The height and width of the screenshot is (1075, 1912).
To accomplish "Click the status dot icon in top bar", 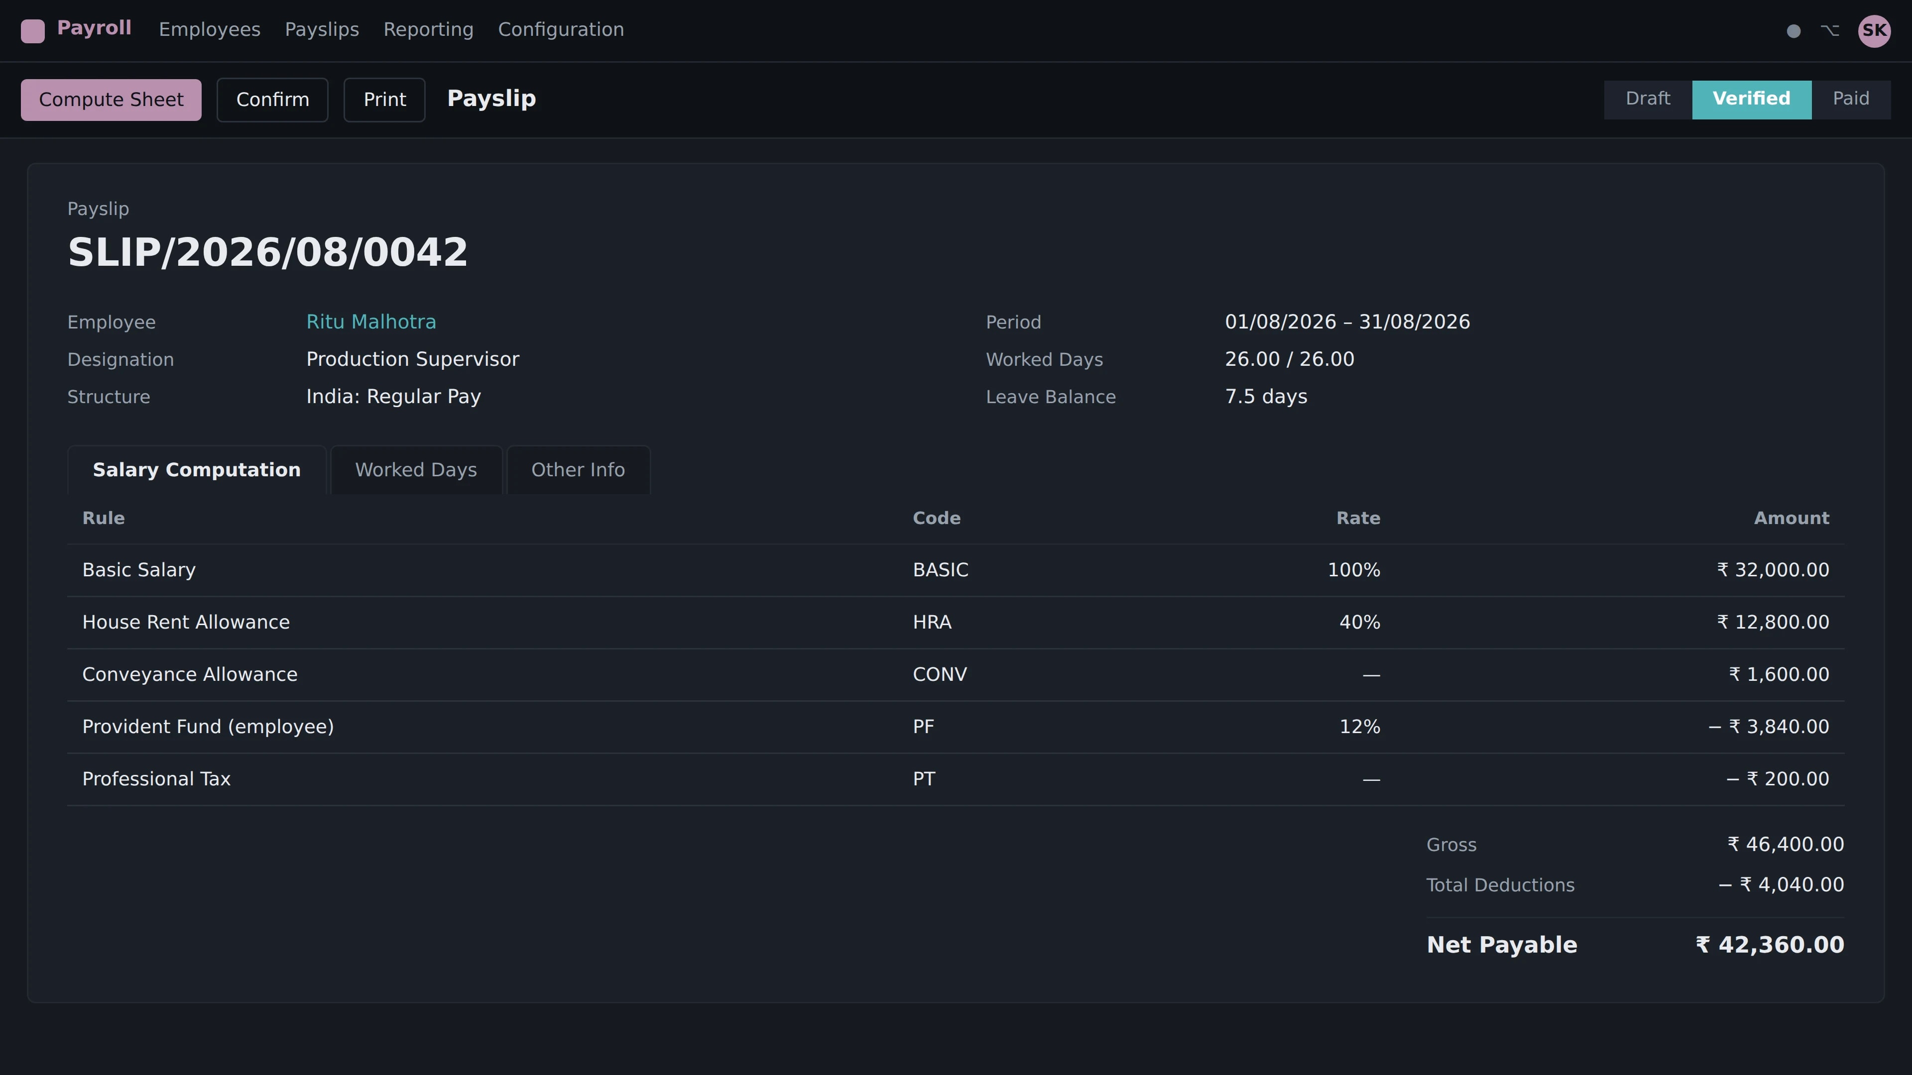I will (x=1793, y=31).
